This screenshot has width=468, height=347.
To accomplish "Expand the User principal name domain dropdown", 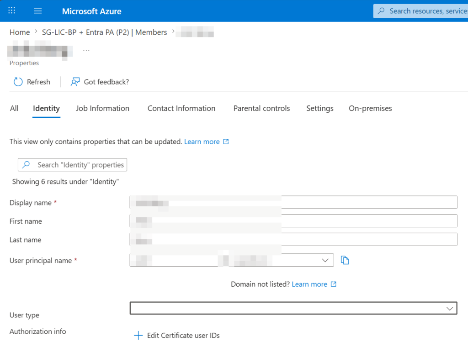I will point(325,260).
